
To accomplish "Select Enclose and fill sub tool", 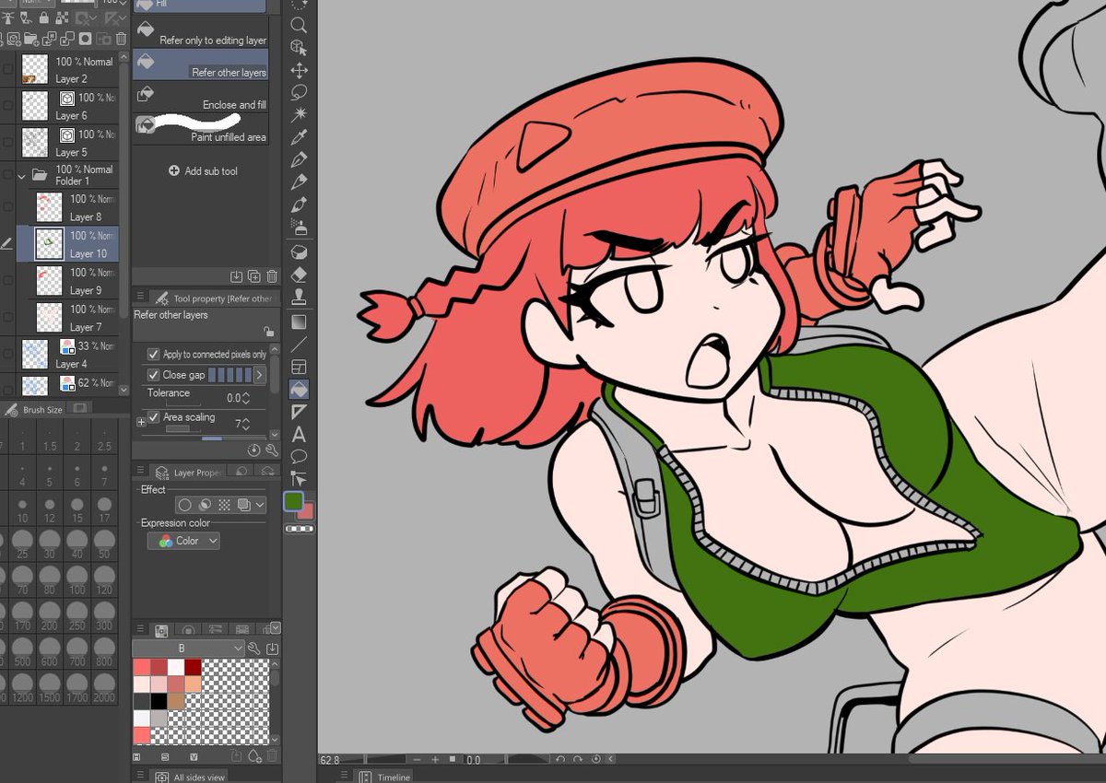I will click(x=201, y=96).
